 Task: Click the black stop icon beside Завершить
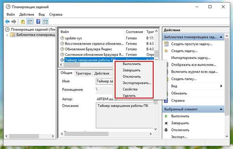click(x=166, y=123)
